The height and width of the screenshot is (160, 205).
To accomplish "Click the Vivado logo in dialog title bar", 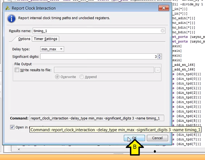I will point(7,8).
